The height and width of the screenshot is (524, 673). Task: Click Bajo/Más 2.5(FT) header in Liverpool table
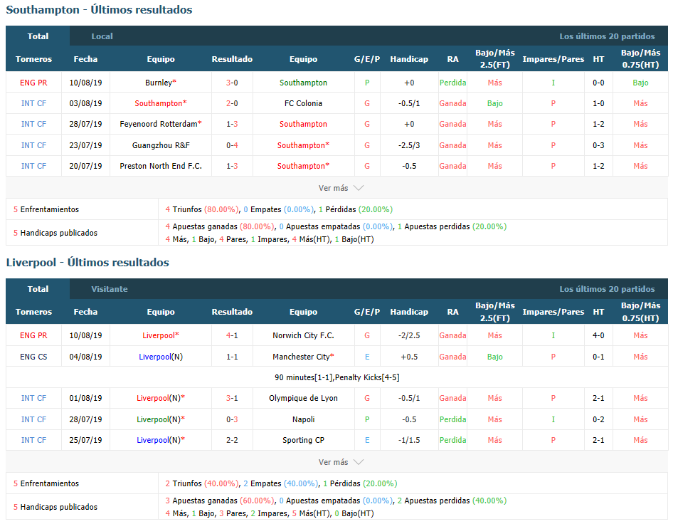(x=494, y=312)
